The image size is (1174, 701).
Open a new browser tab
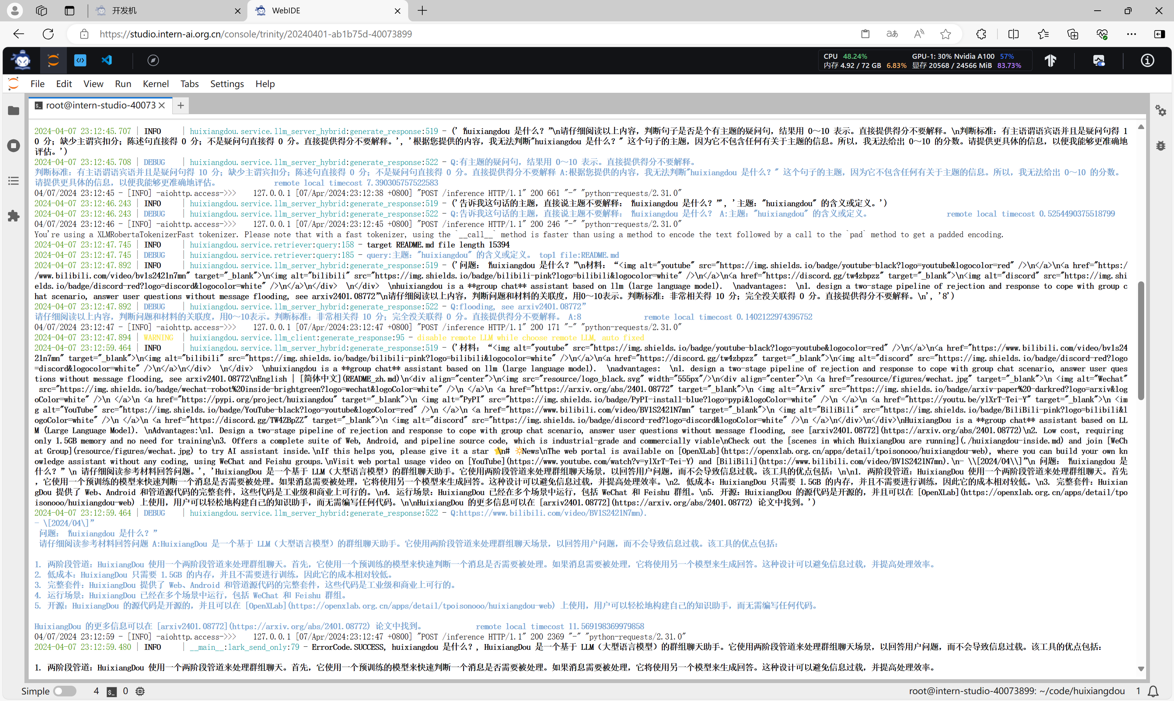[422, 10]
